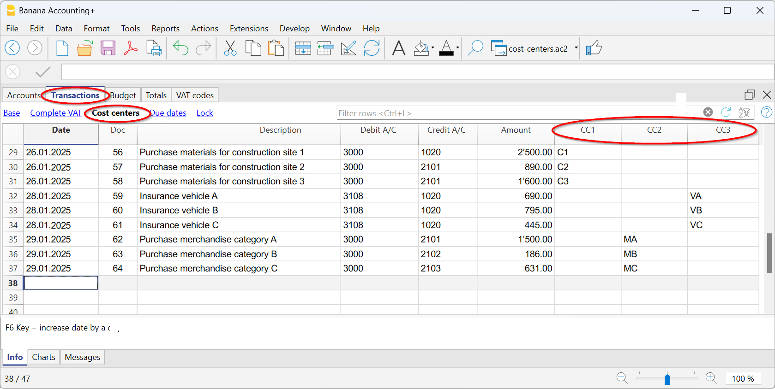
Task: Click the Save file floppy disk icon
Action: tap(108, 48)
